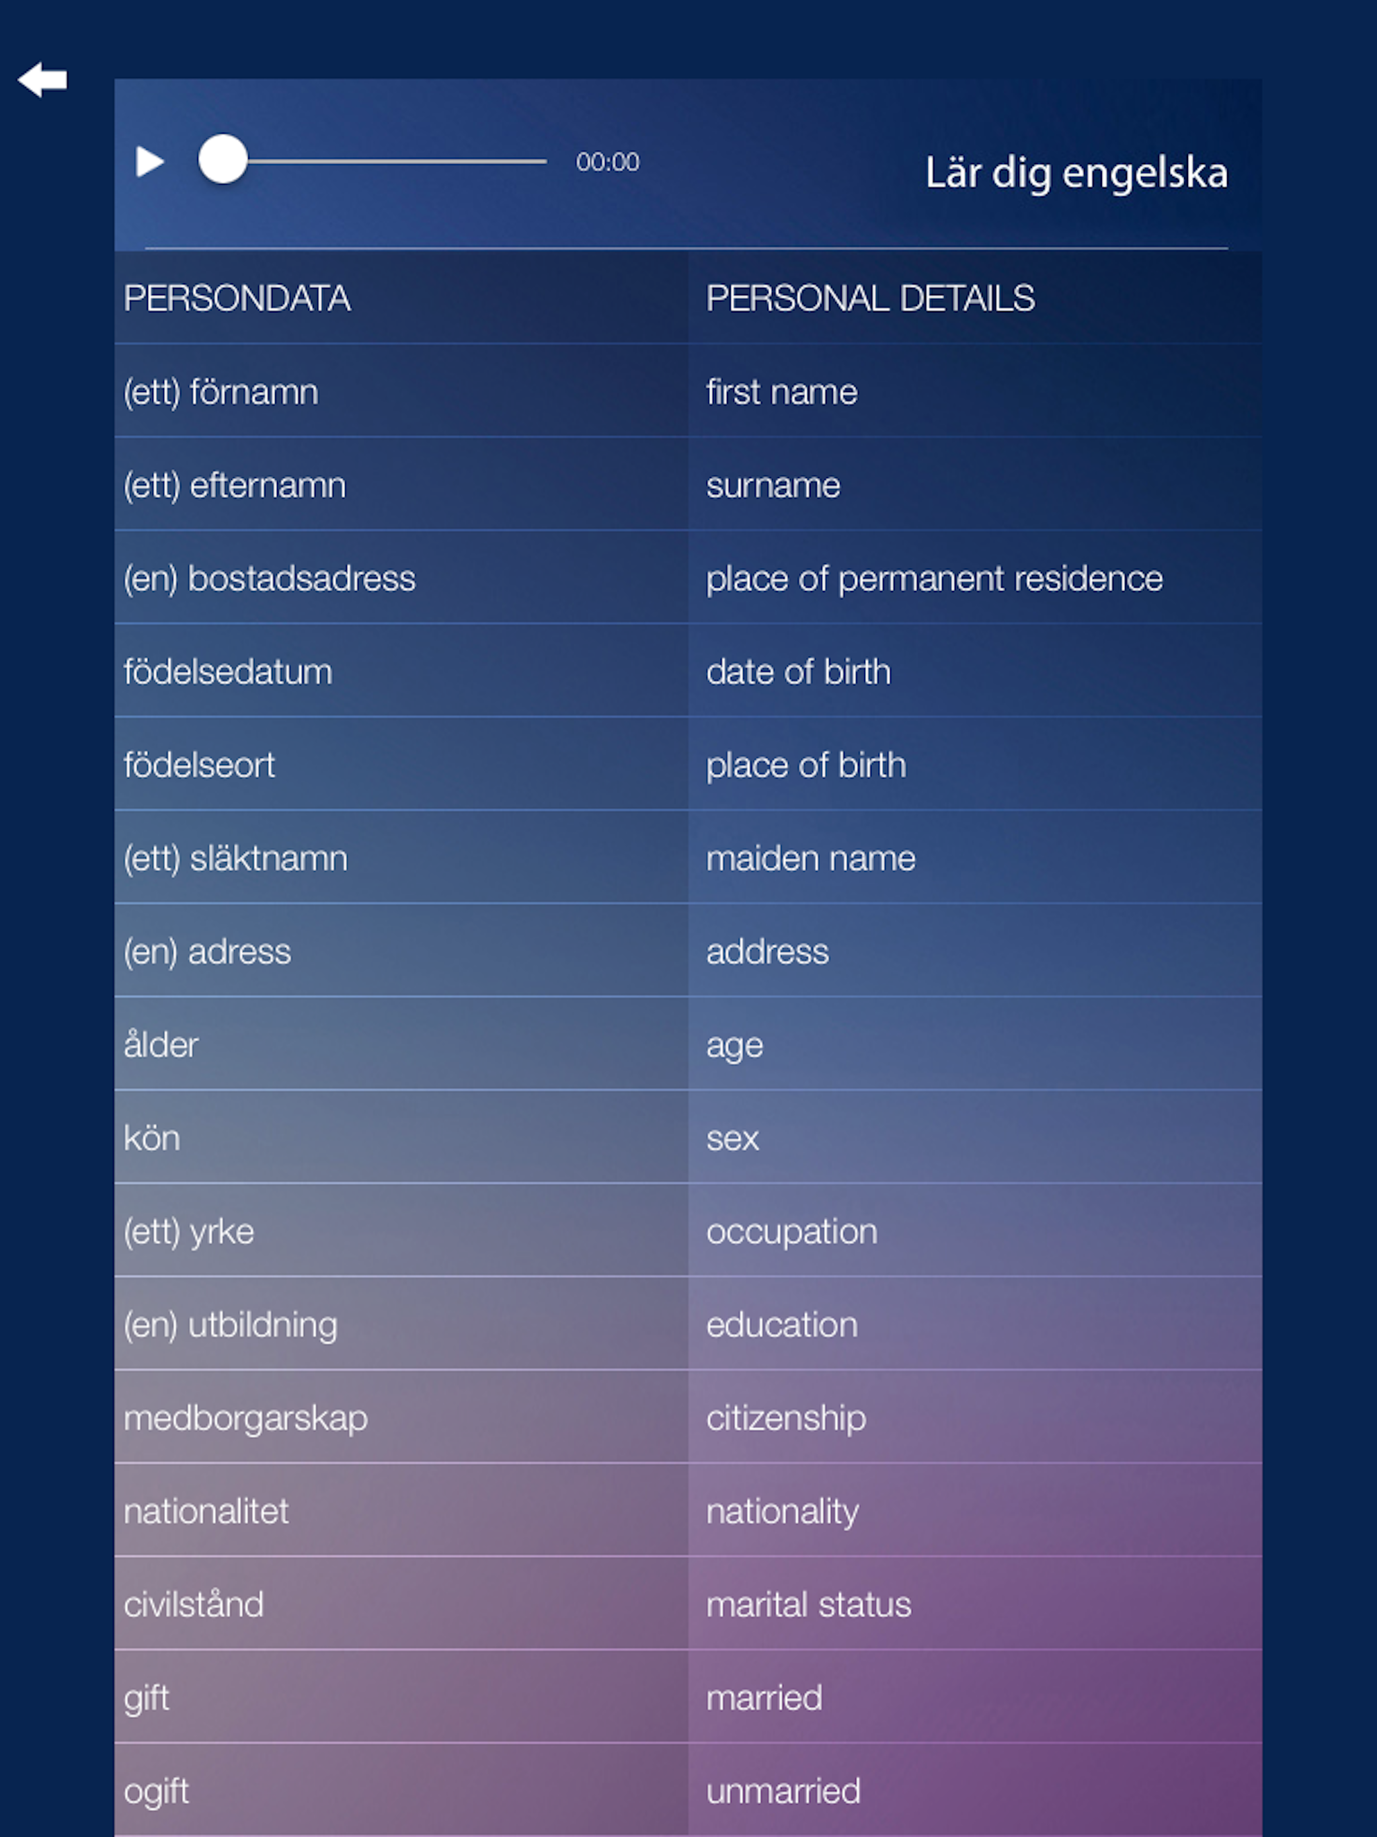Select the PERSONDATA header cell
Screen dimensions: 1377x1837
401,298
